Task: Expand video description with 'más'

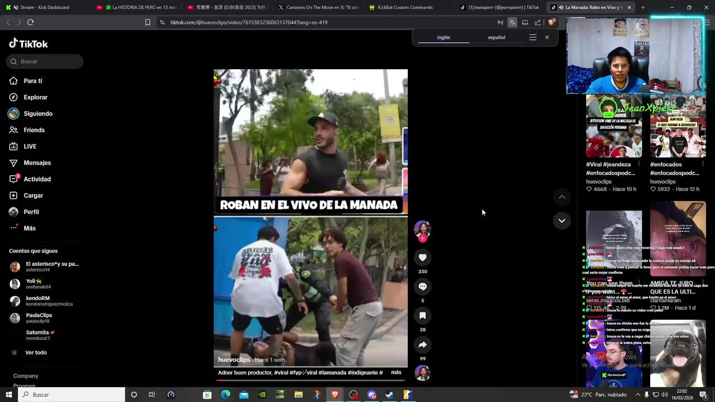Action: tap(396, 372)
